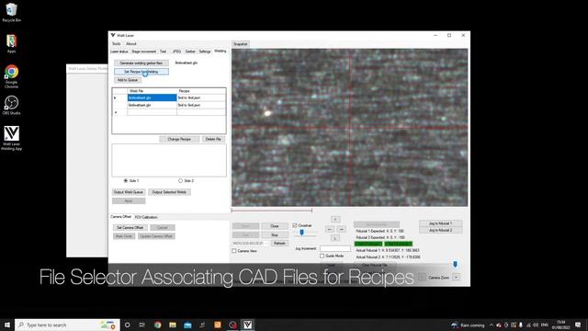Enable the Guide Mode checkbox
The image size is (588, 331).
coord(322,256)
